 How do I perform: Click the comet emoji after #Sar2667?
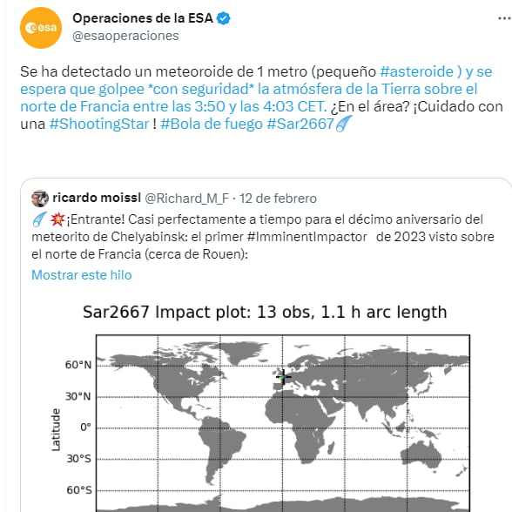(344, 124)
